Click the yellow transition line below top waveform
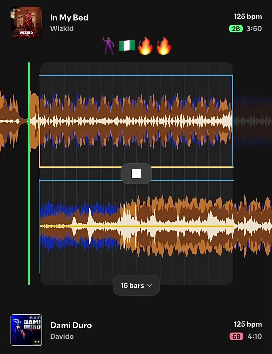Viewport: 272px width, 354px height. 136,167
